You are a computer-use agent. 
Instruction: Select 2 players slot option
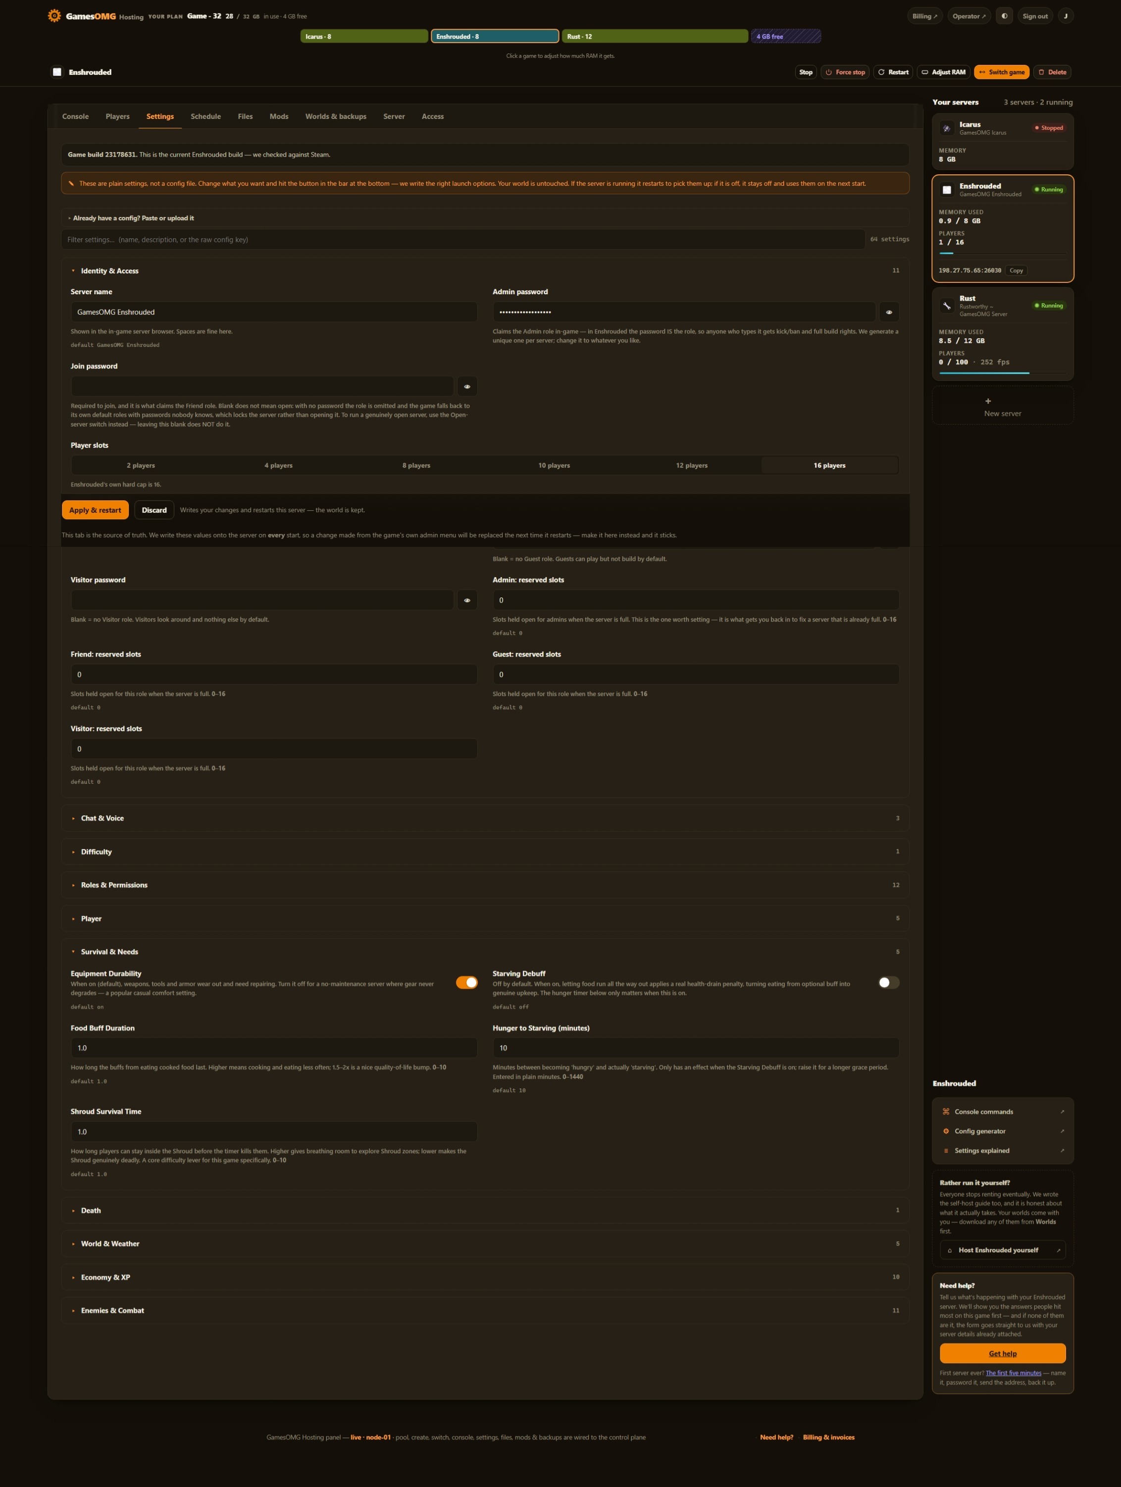click(x=141, y=465)
